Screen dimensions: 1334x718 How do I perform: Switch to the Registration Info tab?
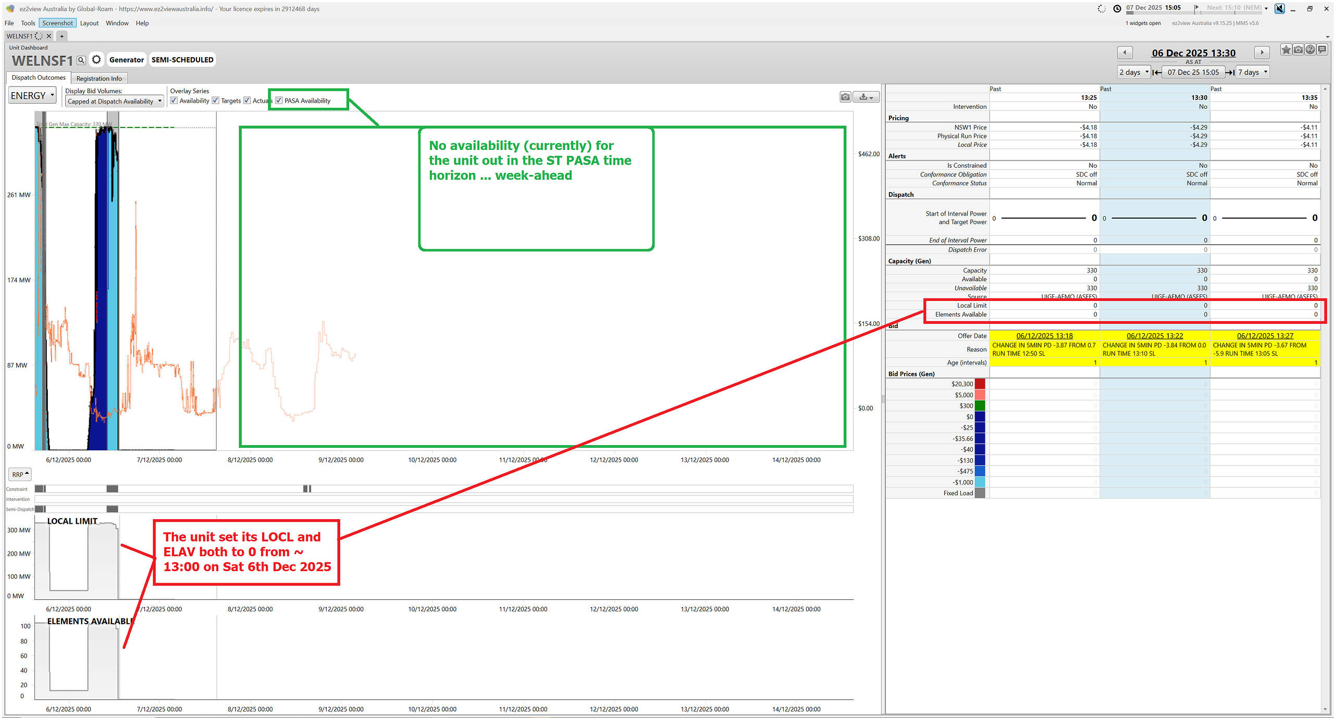[99, 79]
